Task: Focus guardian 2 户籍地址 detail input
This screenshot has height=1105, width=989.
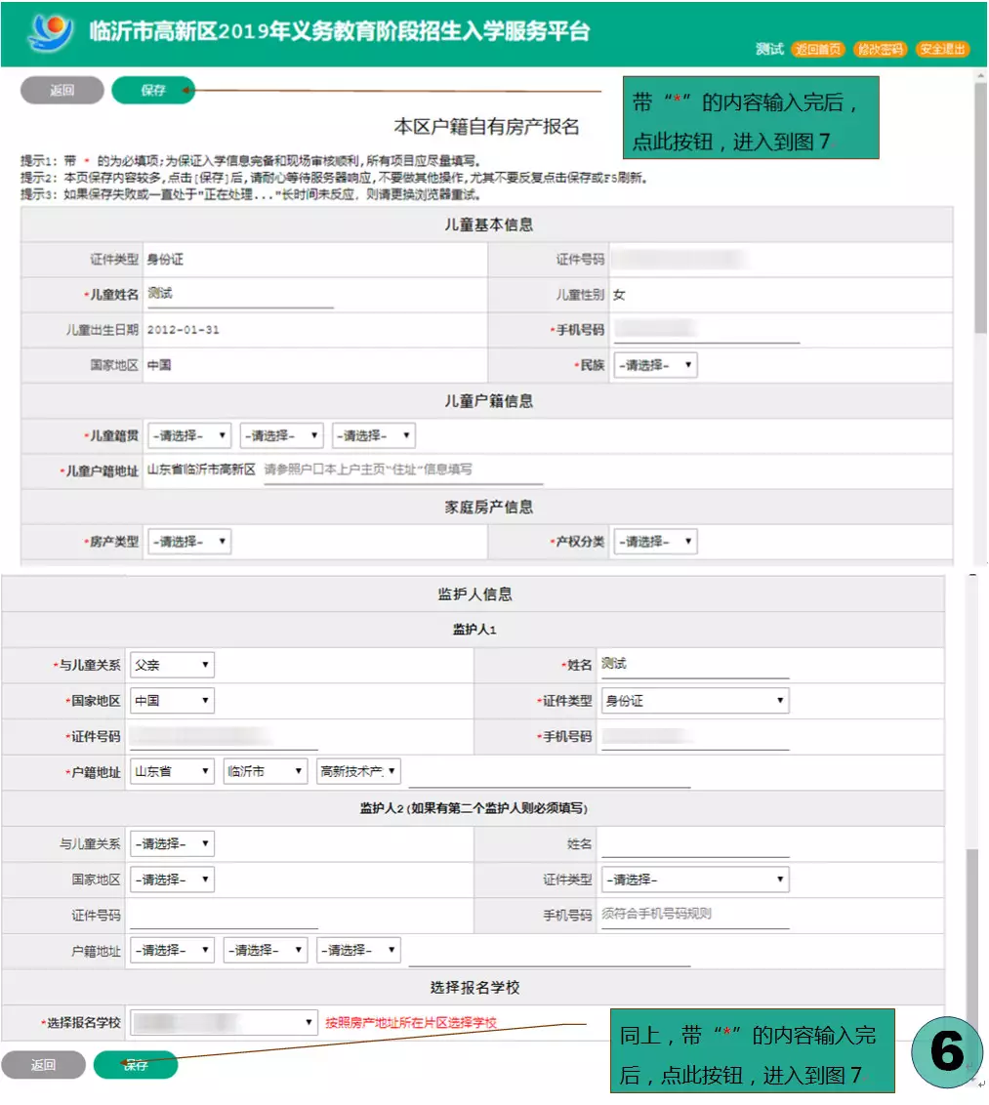Action: pos(550,953)
